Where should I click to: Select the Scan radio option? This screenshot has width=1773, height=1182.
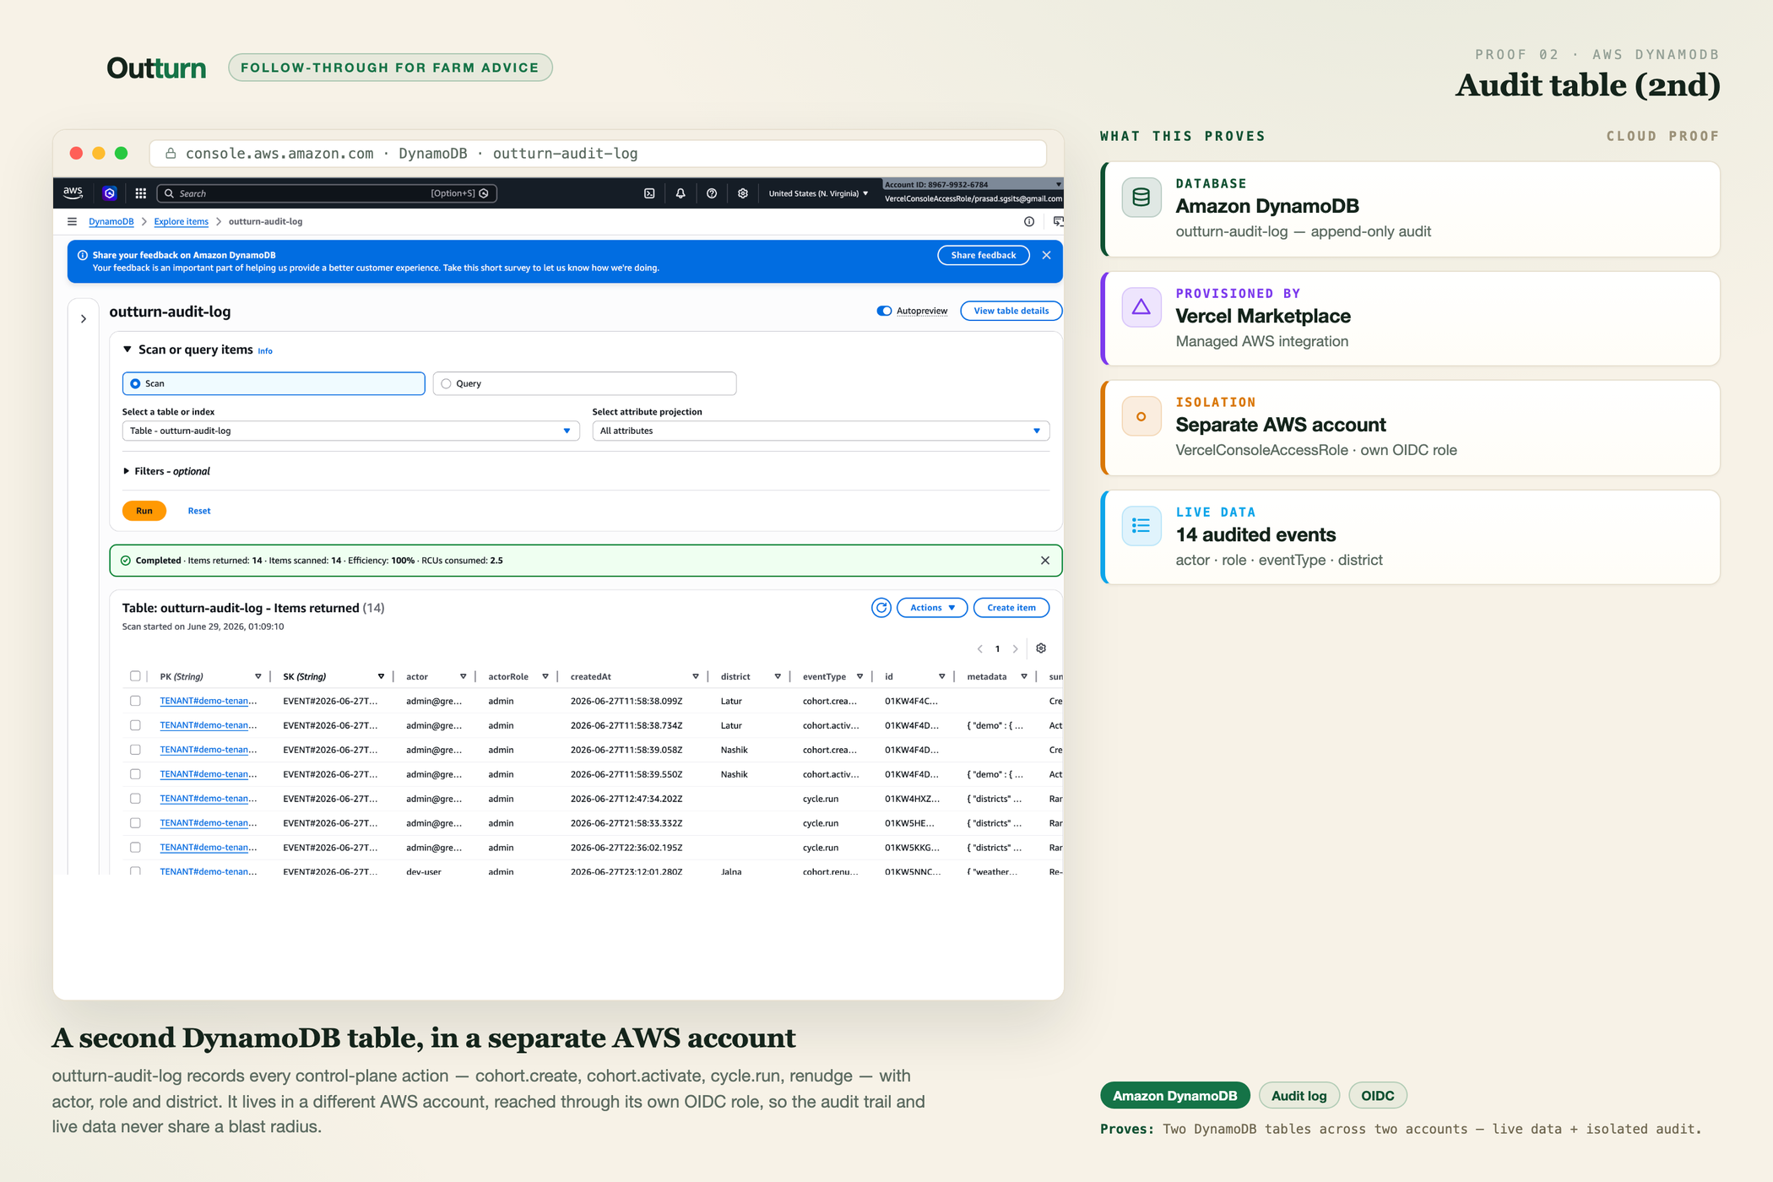135,383
